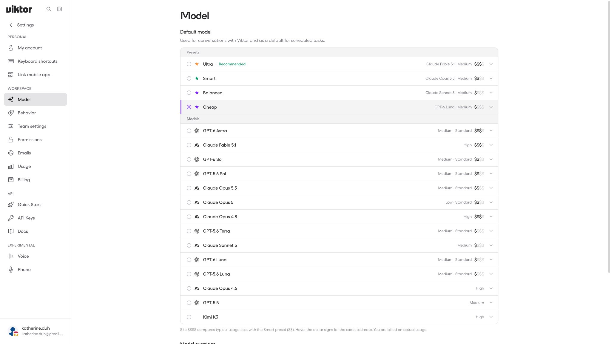The width and height of the screenshot is (611, 344).
Task: Collapse the sidebar with the panel icon
Action: coord(60,9)
